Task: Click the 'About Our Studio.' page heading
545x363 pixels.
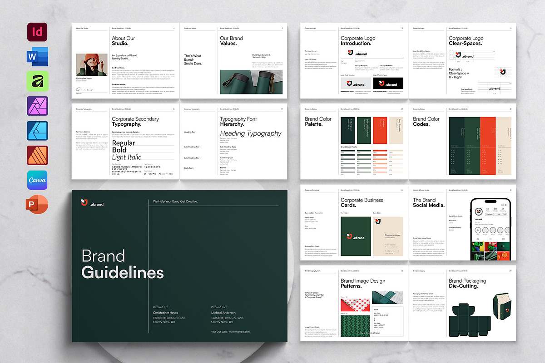Action: point(124,41)
